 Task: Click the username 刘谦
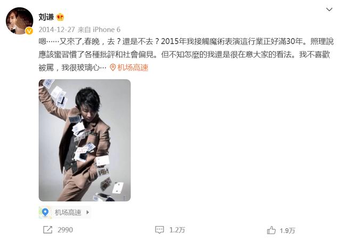click(46, 17)
